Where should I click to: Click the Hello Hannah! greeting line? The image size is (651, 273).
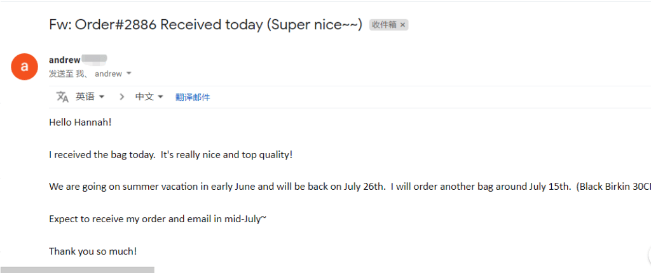point(80,122)
